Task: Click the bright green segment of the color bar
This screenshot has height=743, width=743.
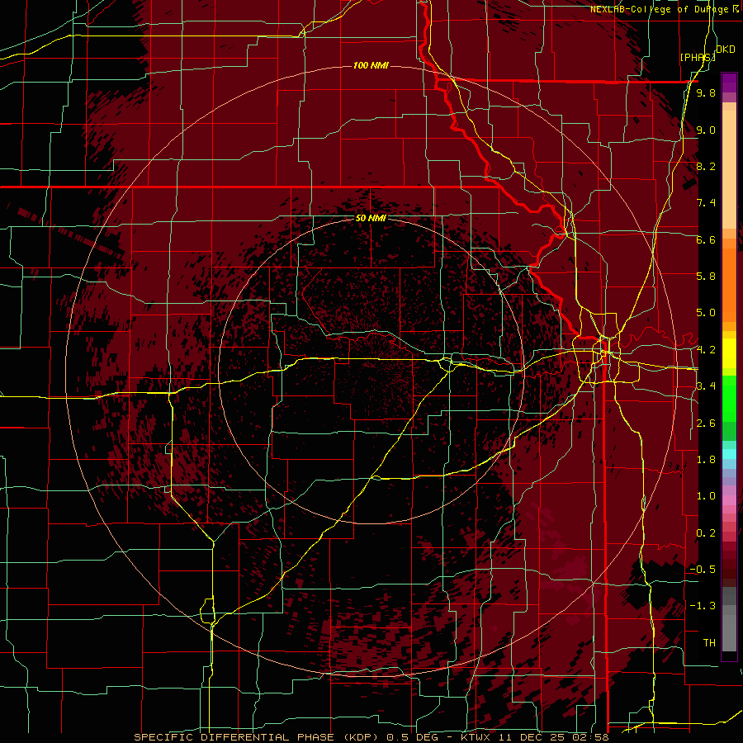Action: click(x=729, y=399)
